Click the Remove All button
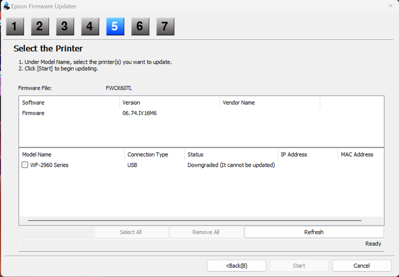 click(206, 232)
